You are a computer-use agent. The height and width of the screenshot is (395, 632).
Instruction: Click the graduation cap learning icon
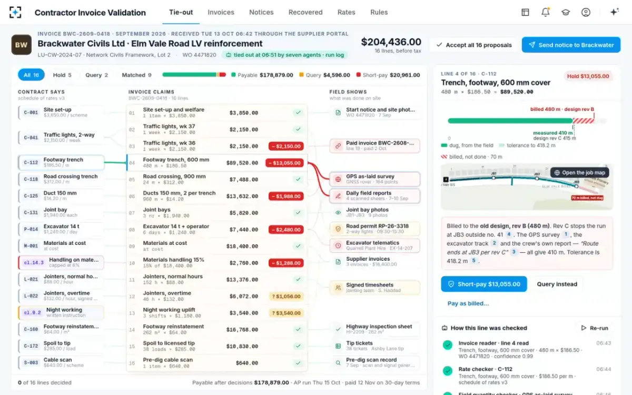(566, 12)
